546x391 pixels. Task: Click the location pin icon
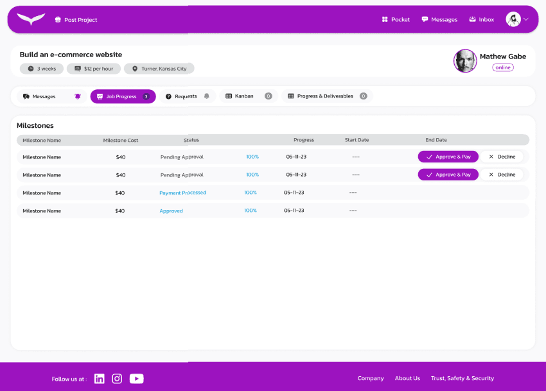click(x=135, y=69)
